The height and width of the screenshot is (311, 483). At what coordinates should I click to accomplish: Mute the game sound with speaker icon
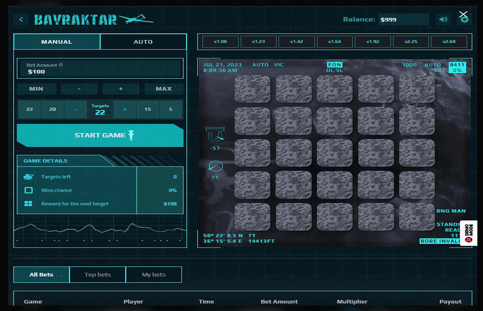tap(443, 20)
